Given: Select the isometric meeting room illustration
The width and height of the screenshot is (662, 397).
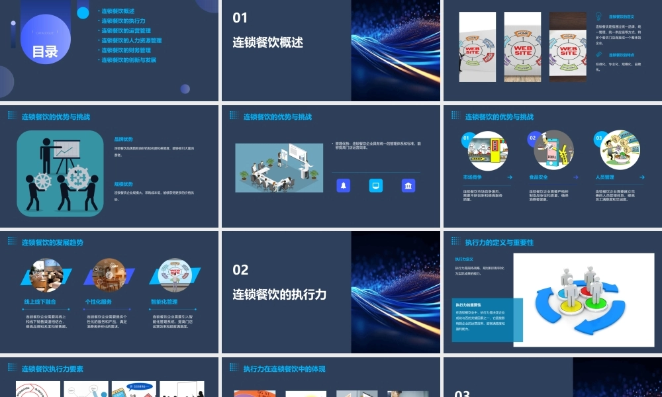Looking at the screenshot, I should click(279, 168).
